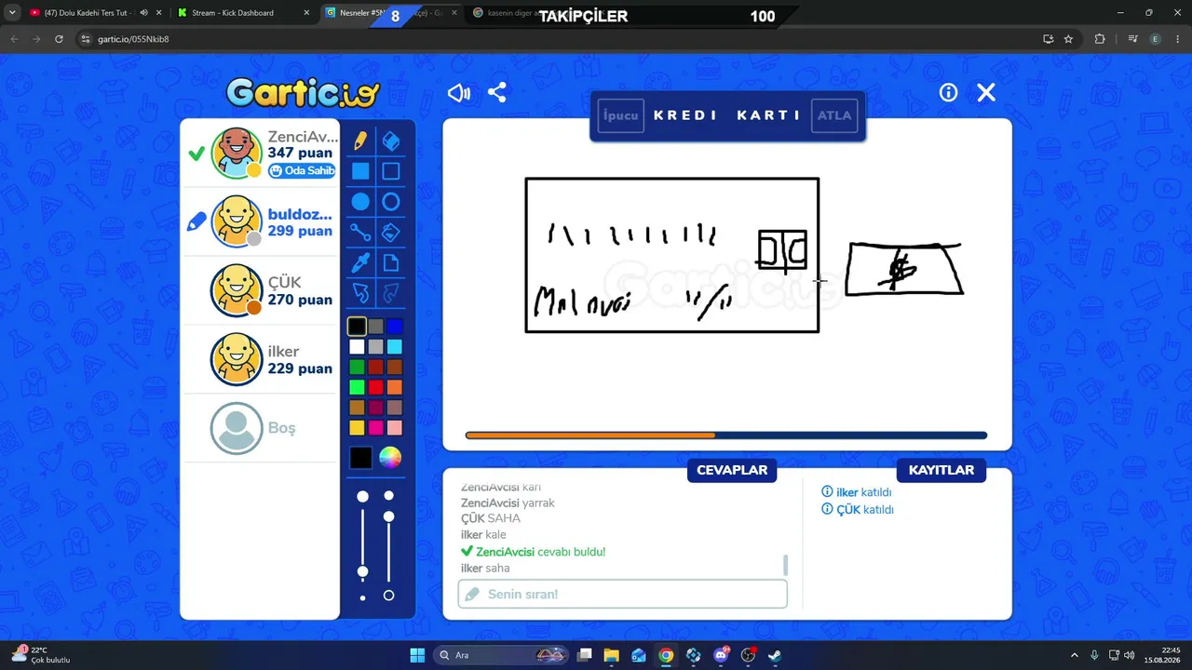The width and height of the screenshot is (1192, 670).
Task: Choose the filled rectangle tool
Action: point(360,171)
